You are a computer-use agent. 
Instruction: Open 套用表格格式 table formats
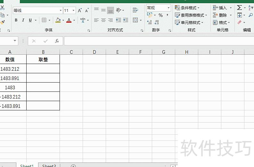[x=191, y=15]
